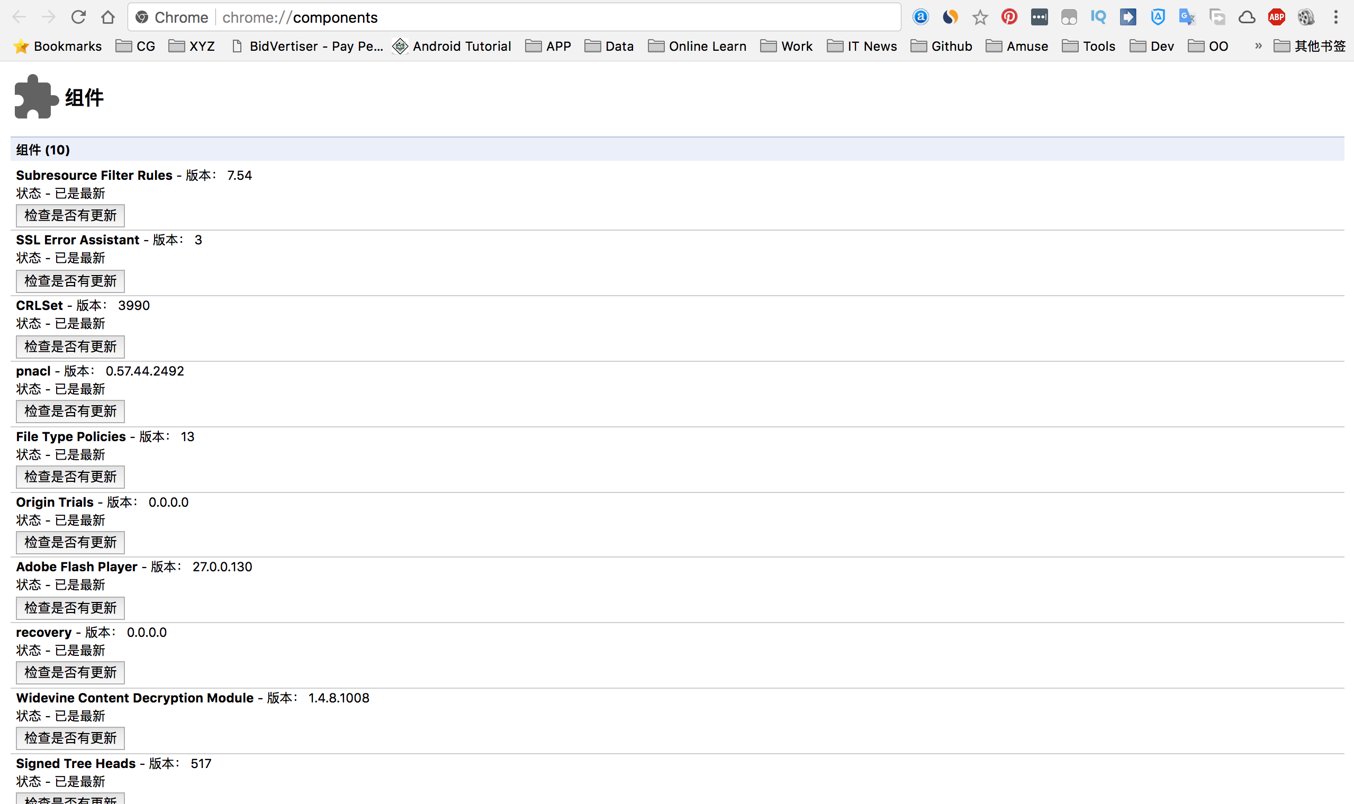Reload the components page
The image size is (1354, 804).
click(x=78, y=17)
